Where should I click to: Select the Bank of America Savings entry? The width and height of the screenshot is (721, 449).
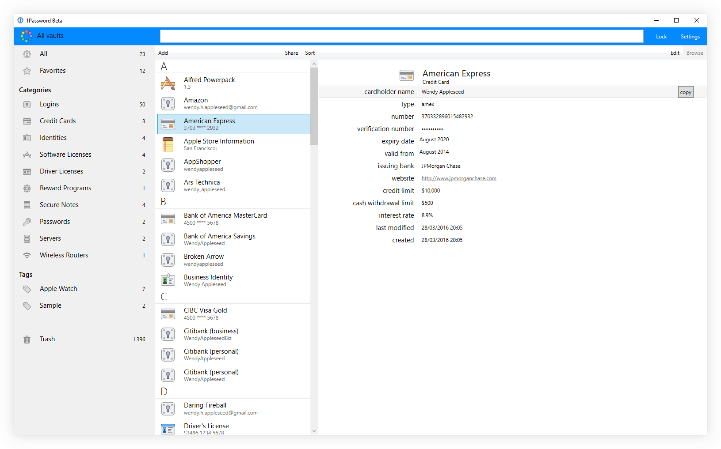[x=234, y=239]
